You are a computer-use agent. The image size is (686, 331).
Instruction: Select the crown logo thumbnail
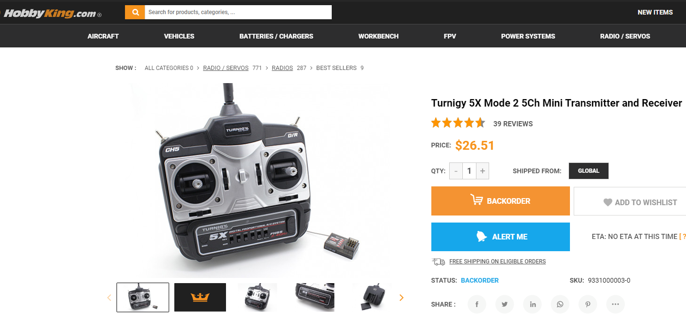click(x=200, y=297)
